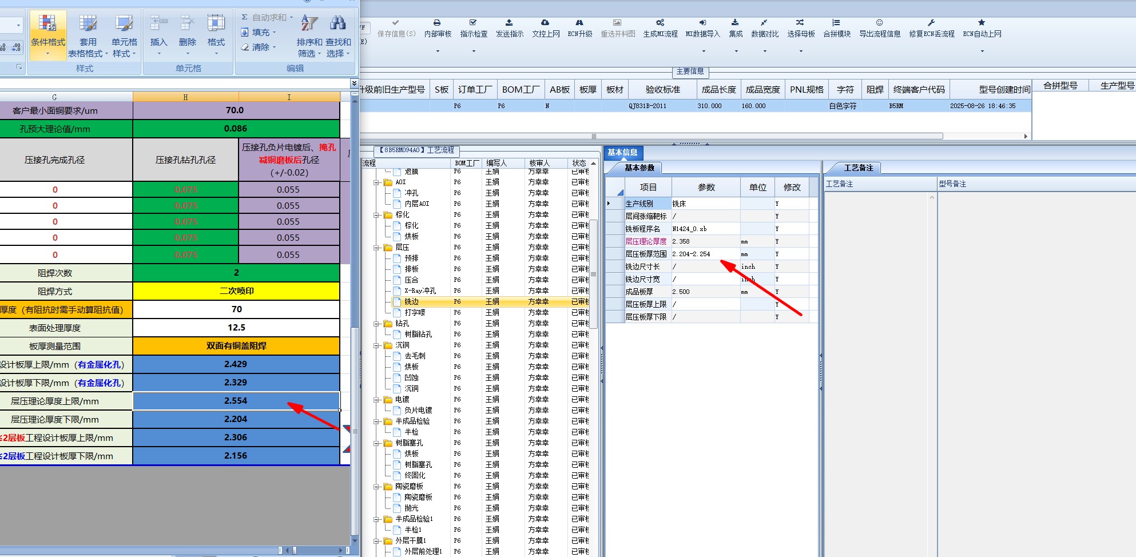Click the 填充 fill button
This screenshot has width=1136, height=557.
click(259, 33)
